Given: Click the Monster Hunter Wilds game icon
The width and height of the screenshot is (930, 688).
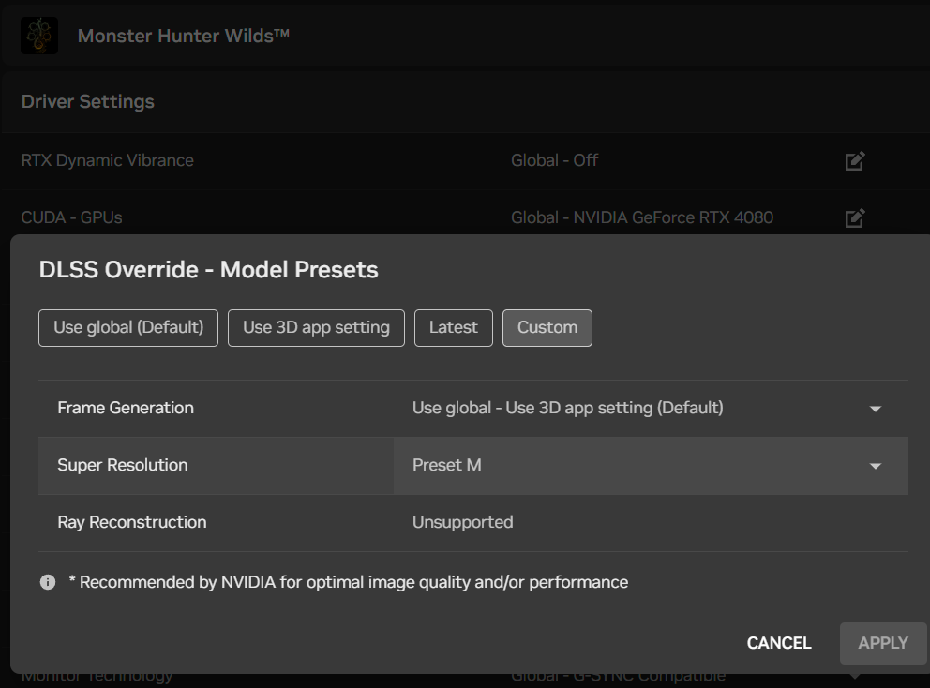Looking at the screenshot, I should [x=39, y=36].
